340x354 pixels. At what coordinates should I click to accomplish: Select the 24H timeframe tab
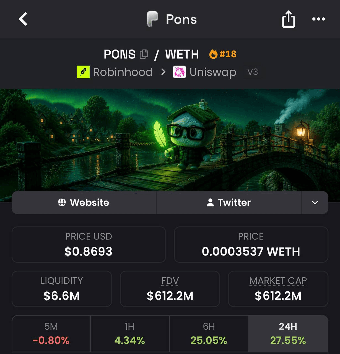[288, 334]
